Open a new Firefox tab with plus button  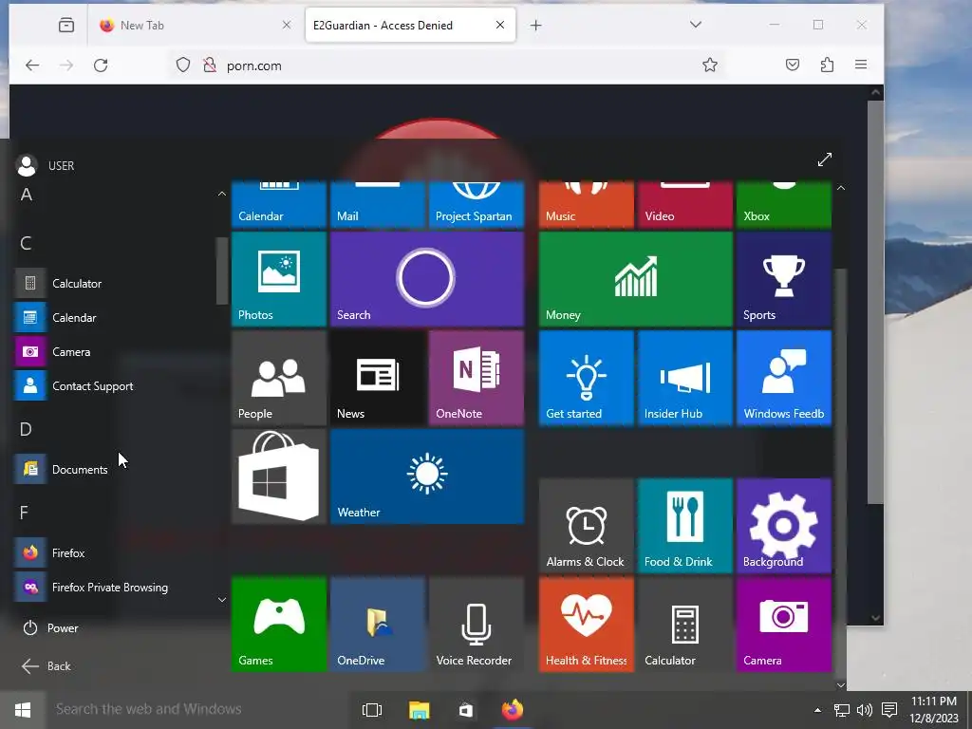pos(536,26)
